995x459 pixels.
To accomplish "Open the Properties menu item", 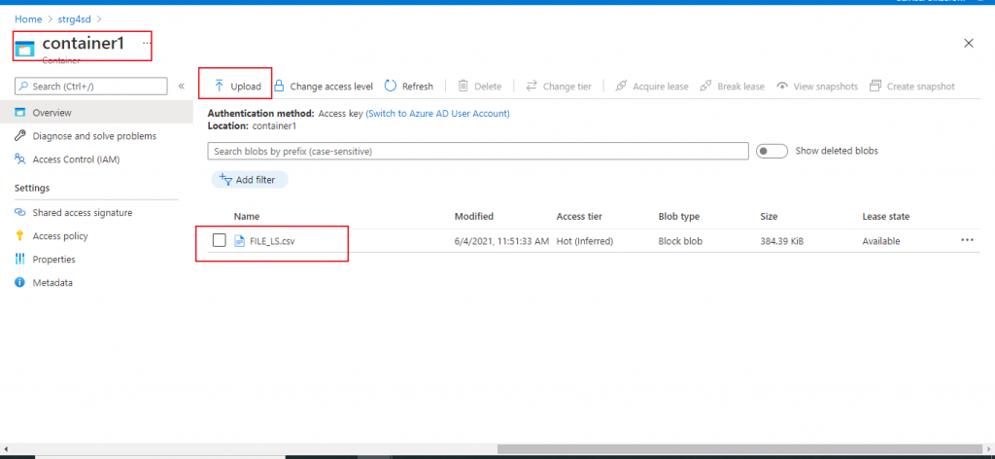I will click(x=53, y=260).
